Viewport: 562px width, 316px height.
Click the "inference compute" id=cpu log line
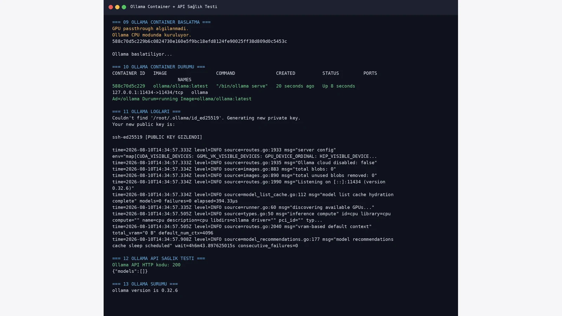(251, 214)
